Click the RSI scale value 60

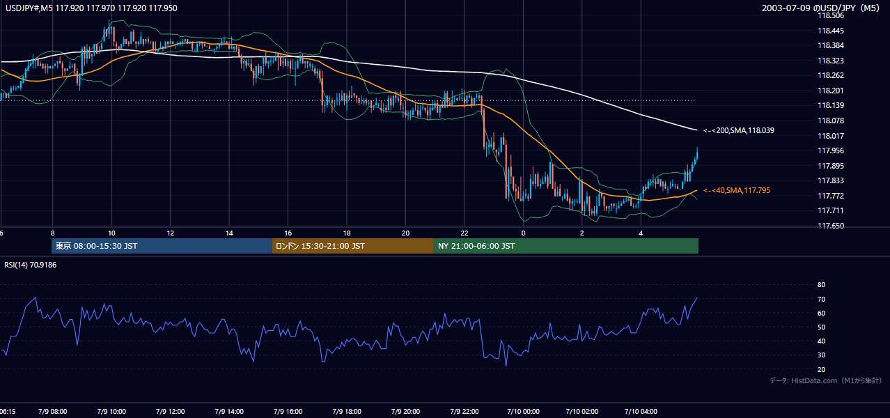[x=821, y=313]
